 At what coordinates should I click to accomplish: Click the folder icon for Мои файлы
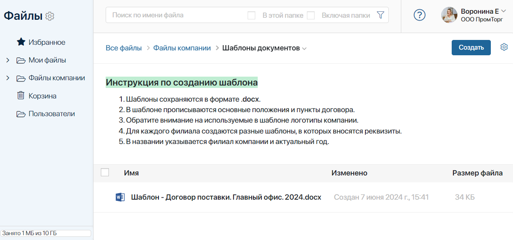click(21, 61)
